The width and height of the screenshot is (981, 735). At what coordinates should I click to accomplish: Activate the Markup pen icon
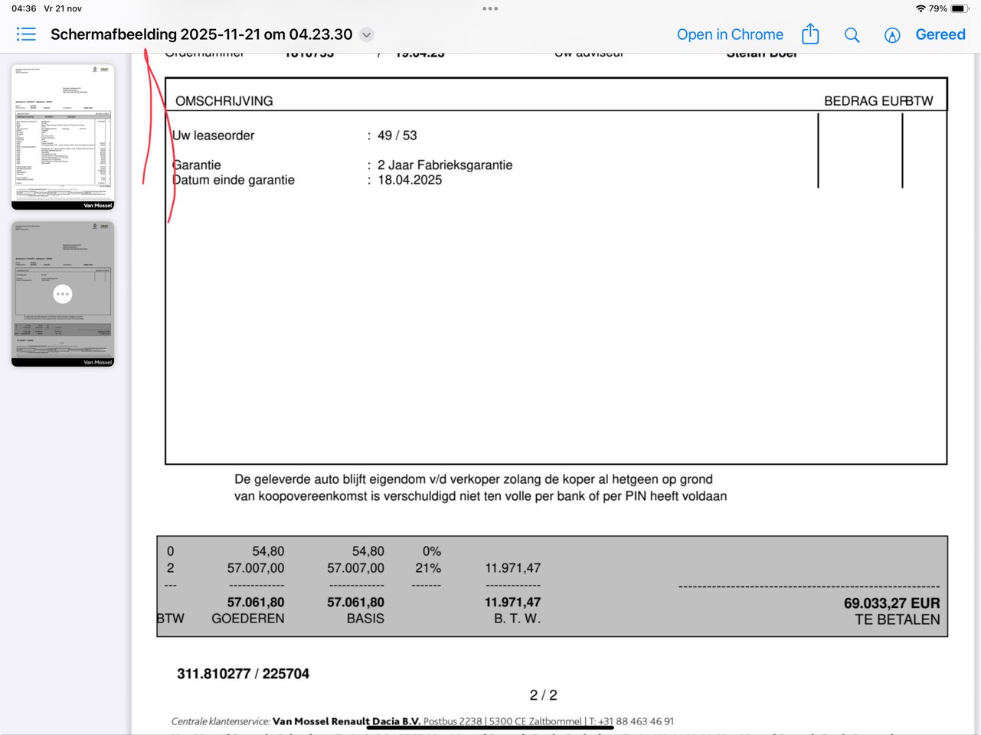point(892,35)
